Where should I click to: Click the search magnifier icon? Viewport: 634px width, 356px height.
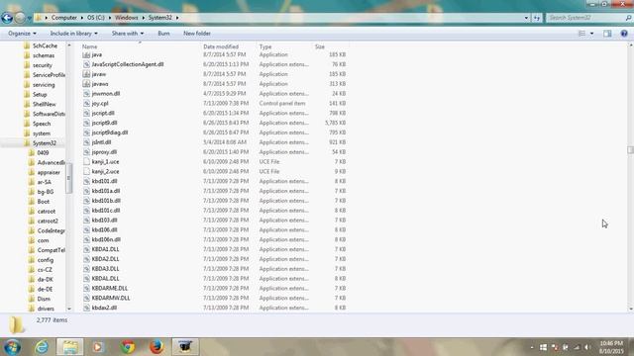[628, 18]
